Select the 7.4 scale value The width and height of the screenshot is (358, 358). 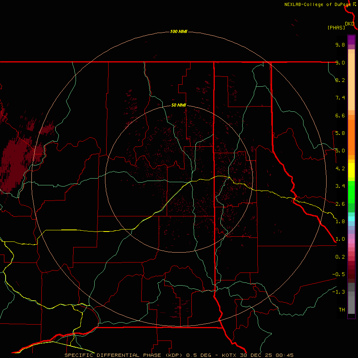340,98
